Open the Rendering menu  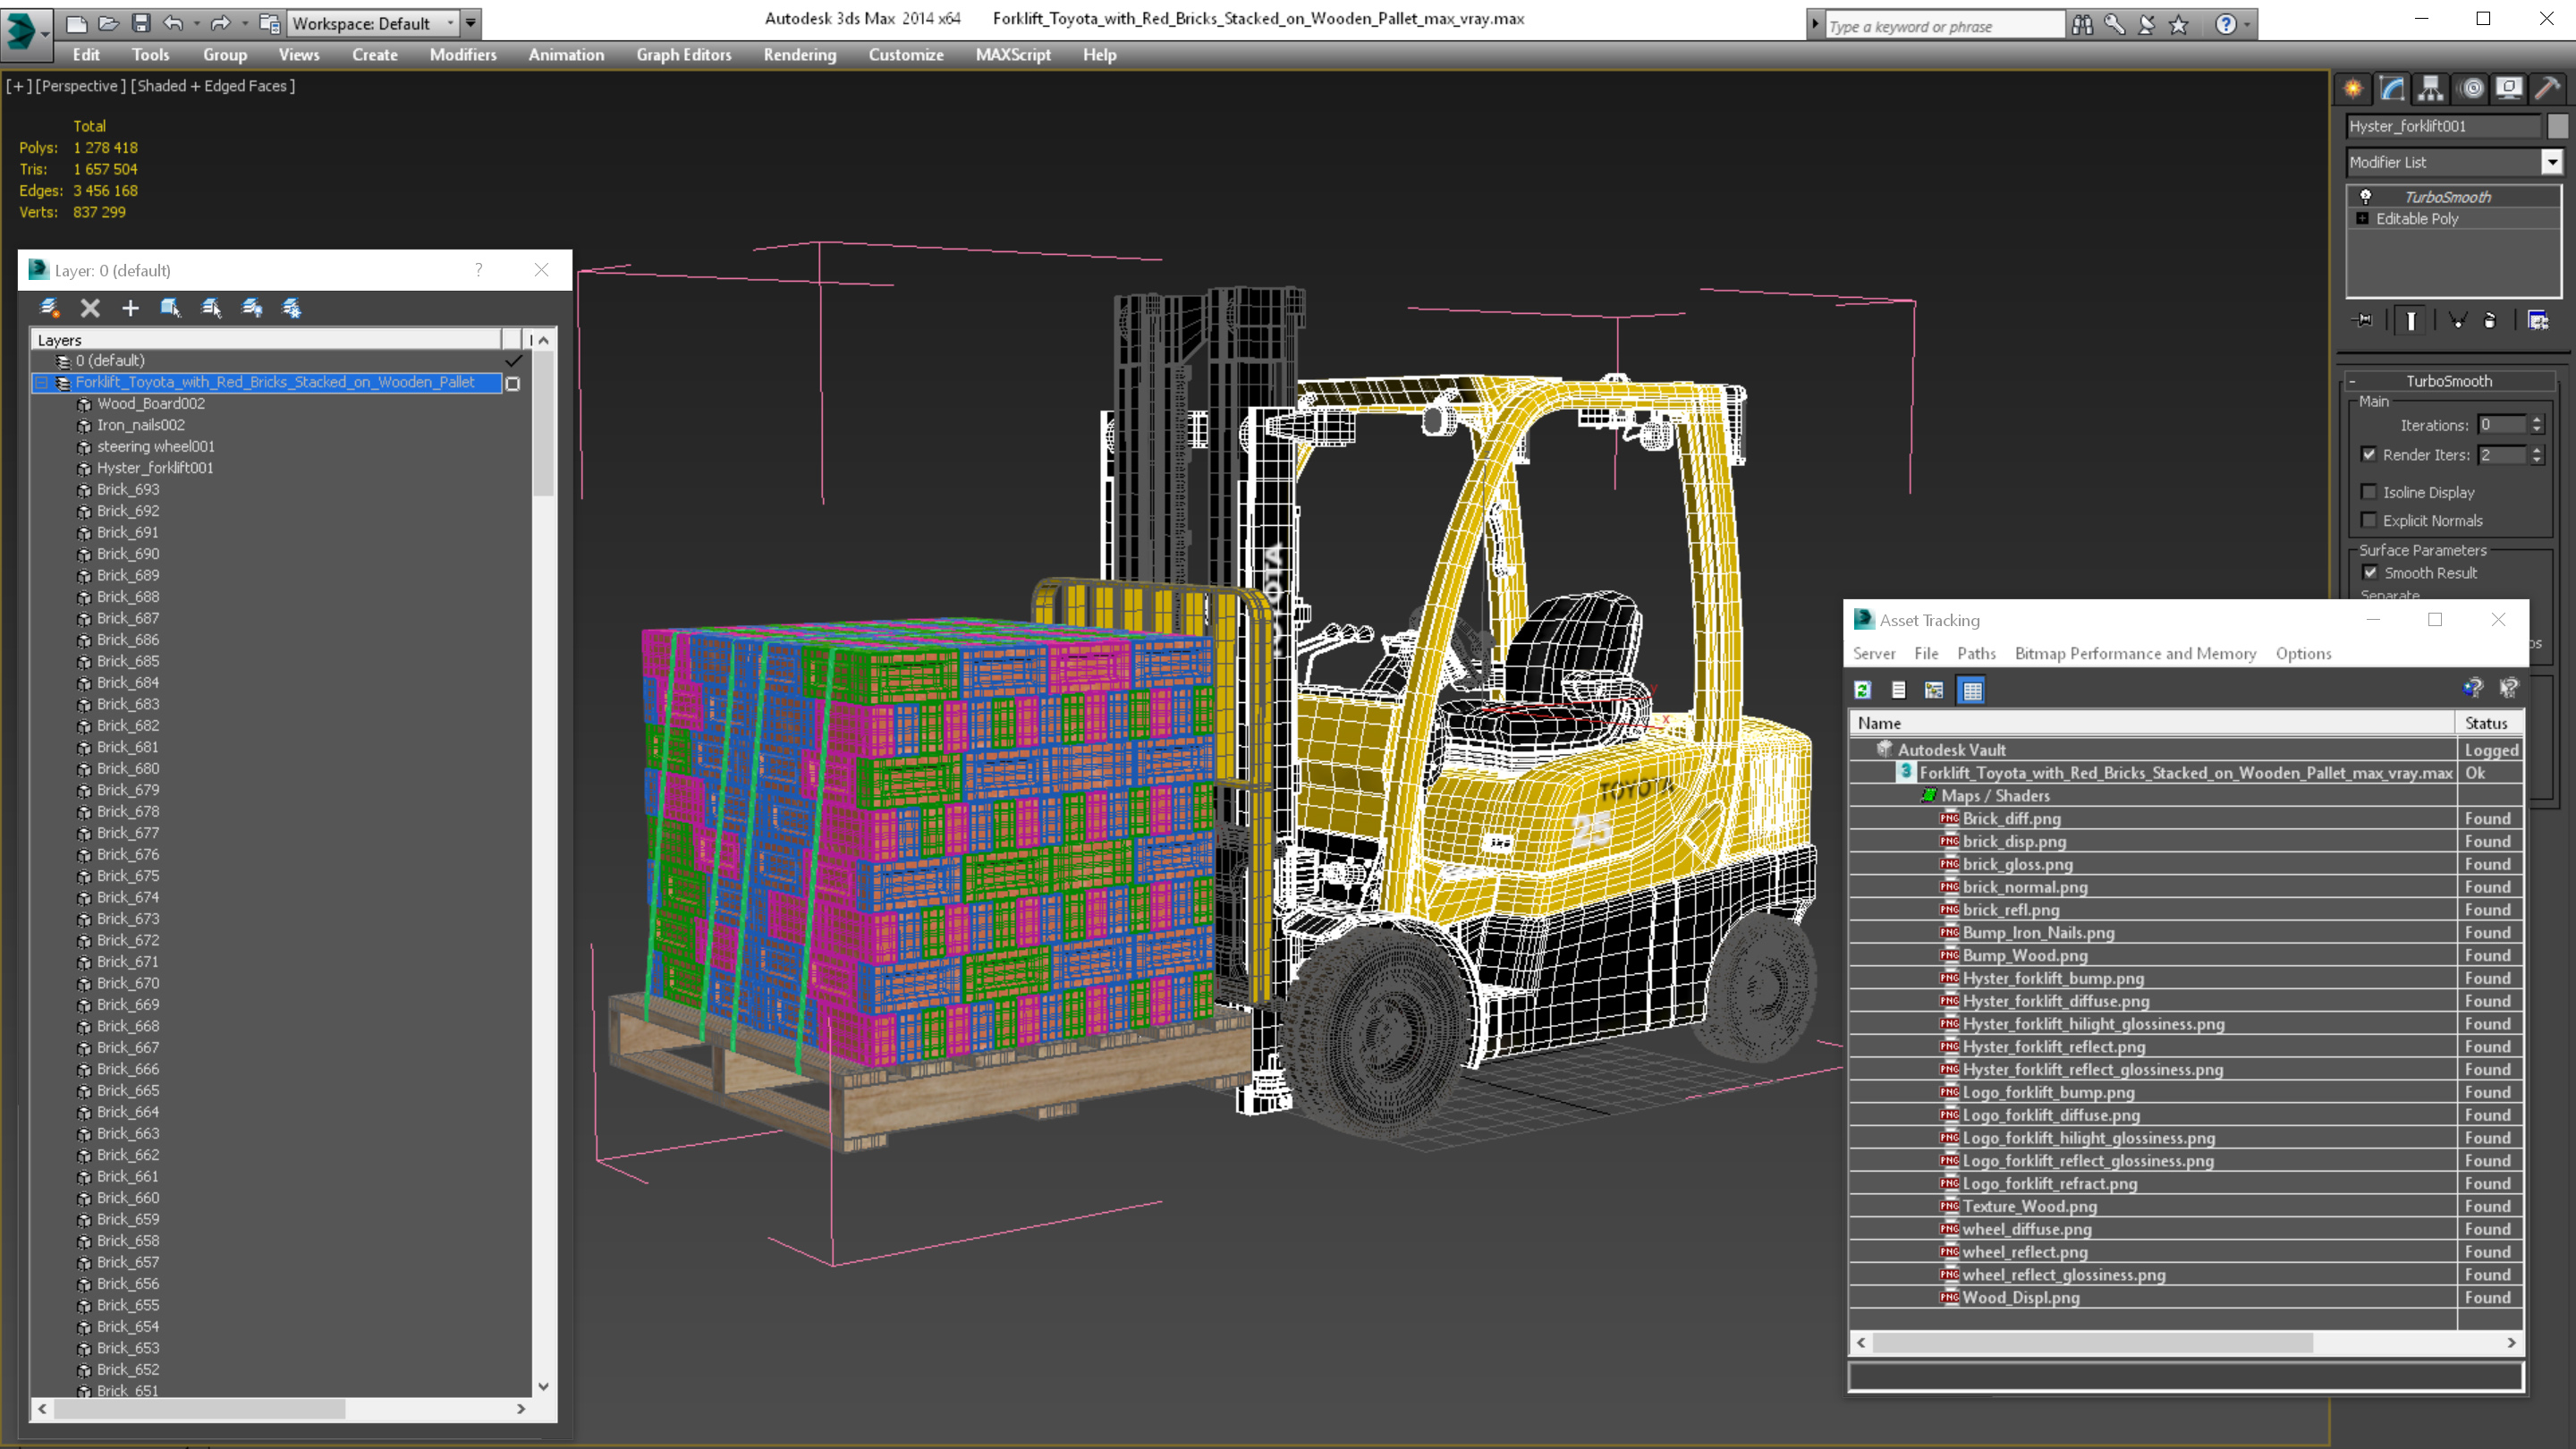(x=800, y=55)
